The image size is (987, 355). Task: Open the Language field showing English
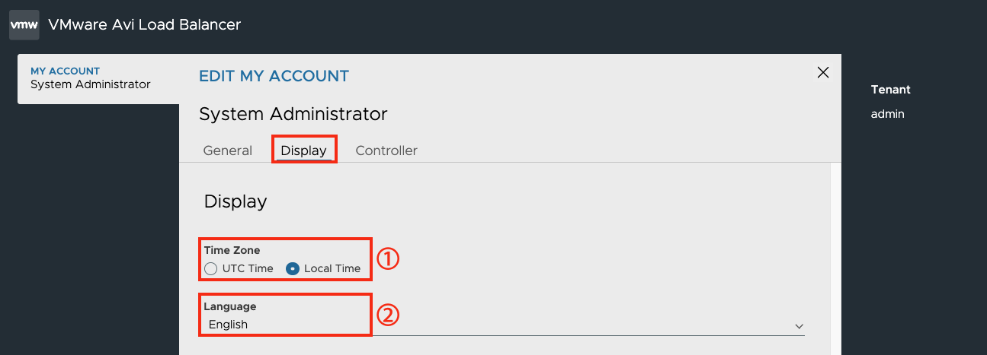[x=504, y=325]
